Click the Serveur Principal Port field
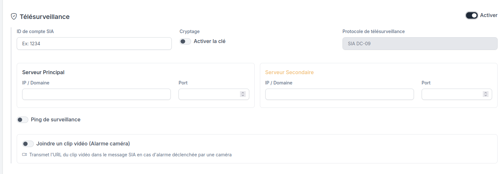504x174 pixels. pos(214,94)
